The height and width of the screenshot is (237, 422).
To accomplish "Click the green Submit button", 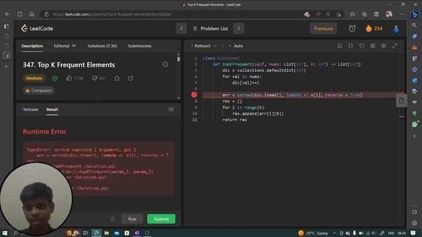I will 161,219.
